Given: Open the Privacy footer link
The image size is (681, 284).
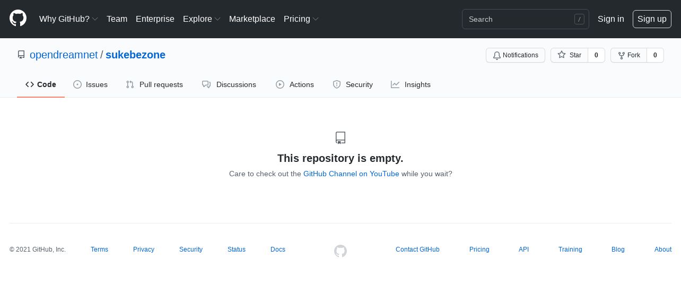Looking at the screenshot, I should [x=144, y=249].
